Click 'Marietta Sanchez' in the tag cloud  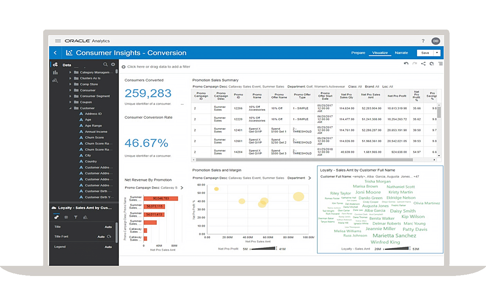(394, 236)
